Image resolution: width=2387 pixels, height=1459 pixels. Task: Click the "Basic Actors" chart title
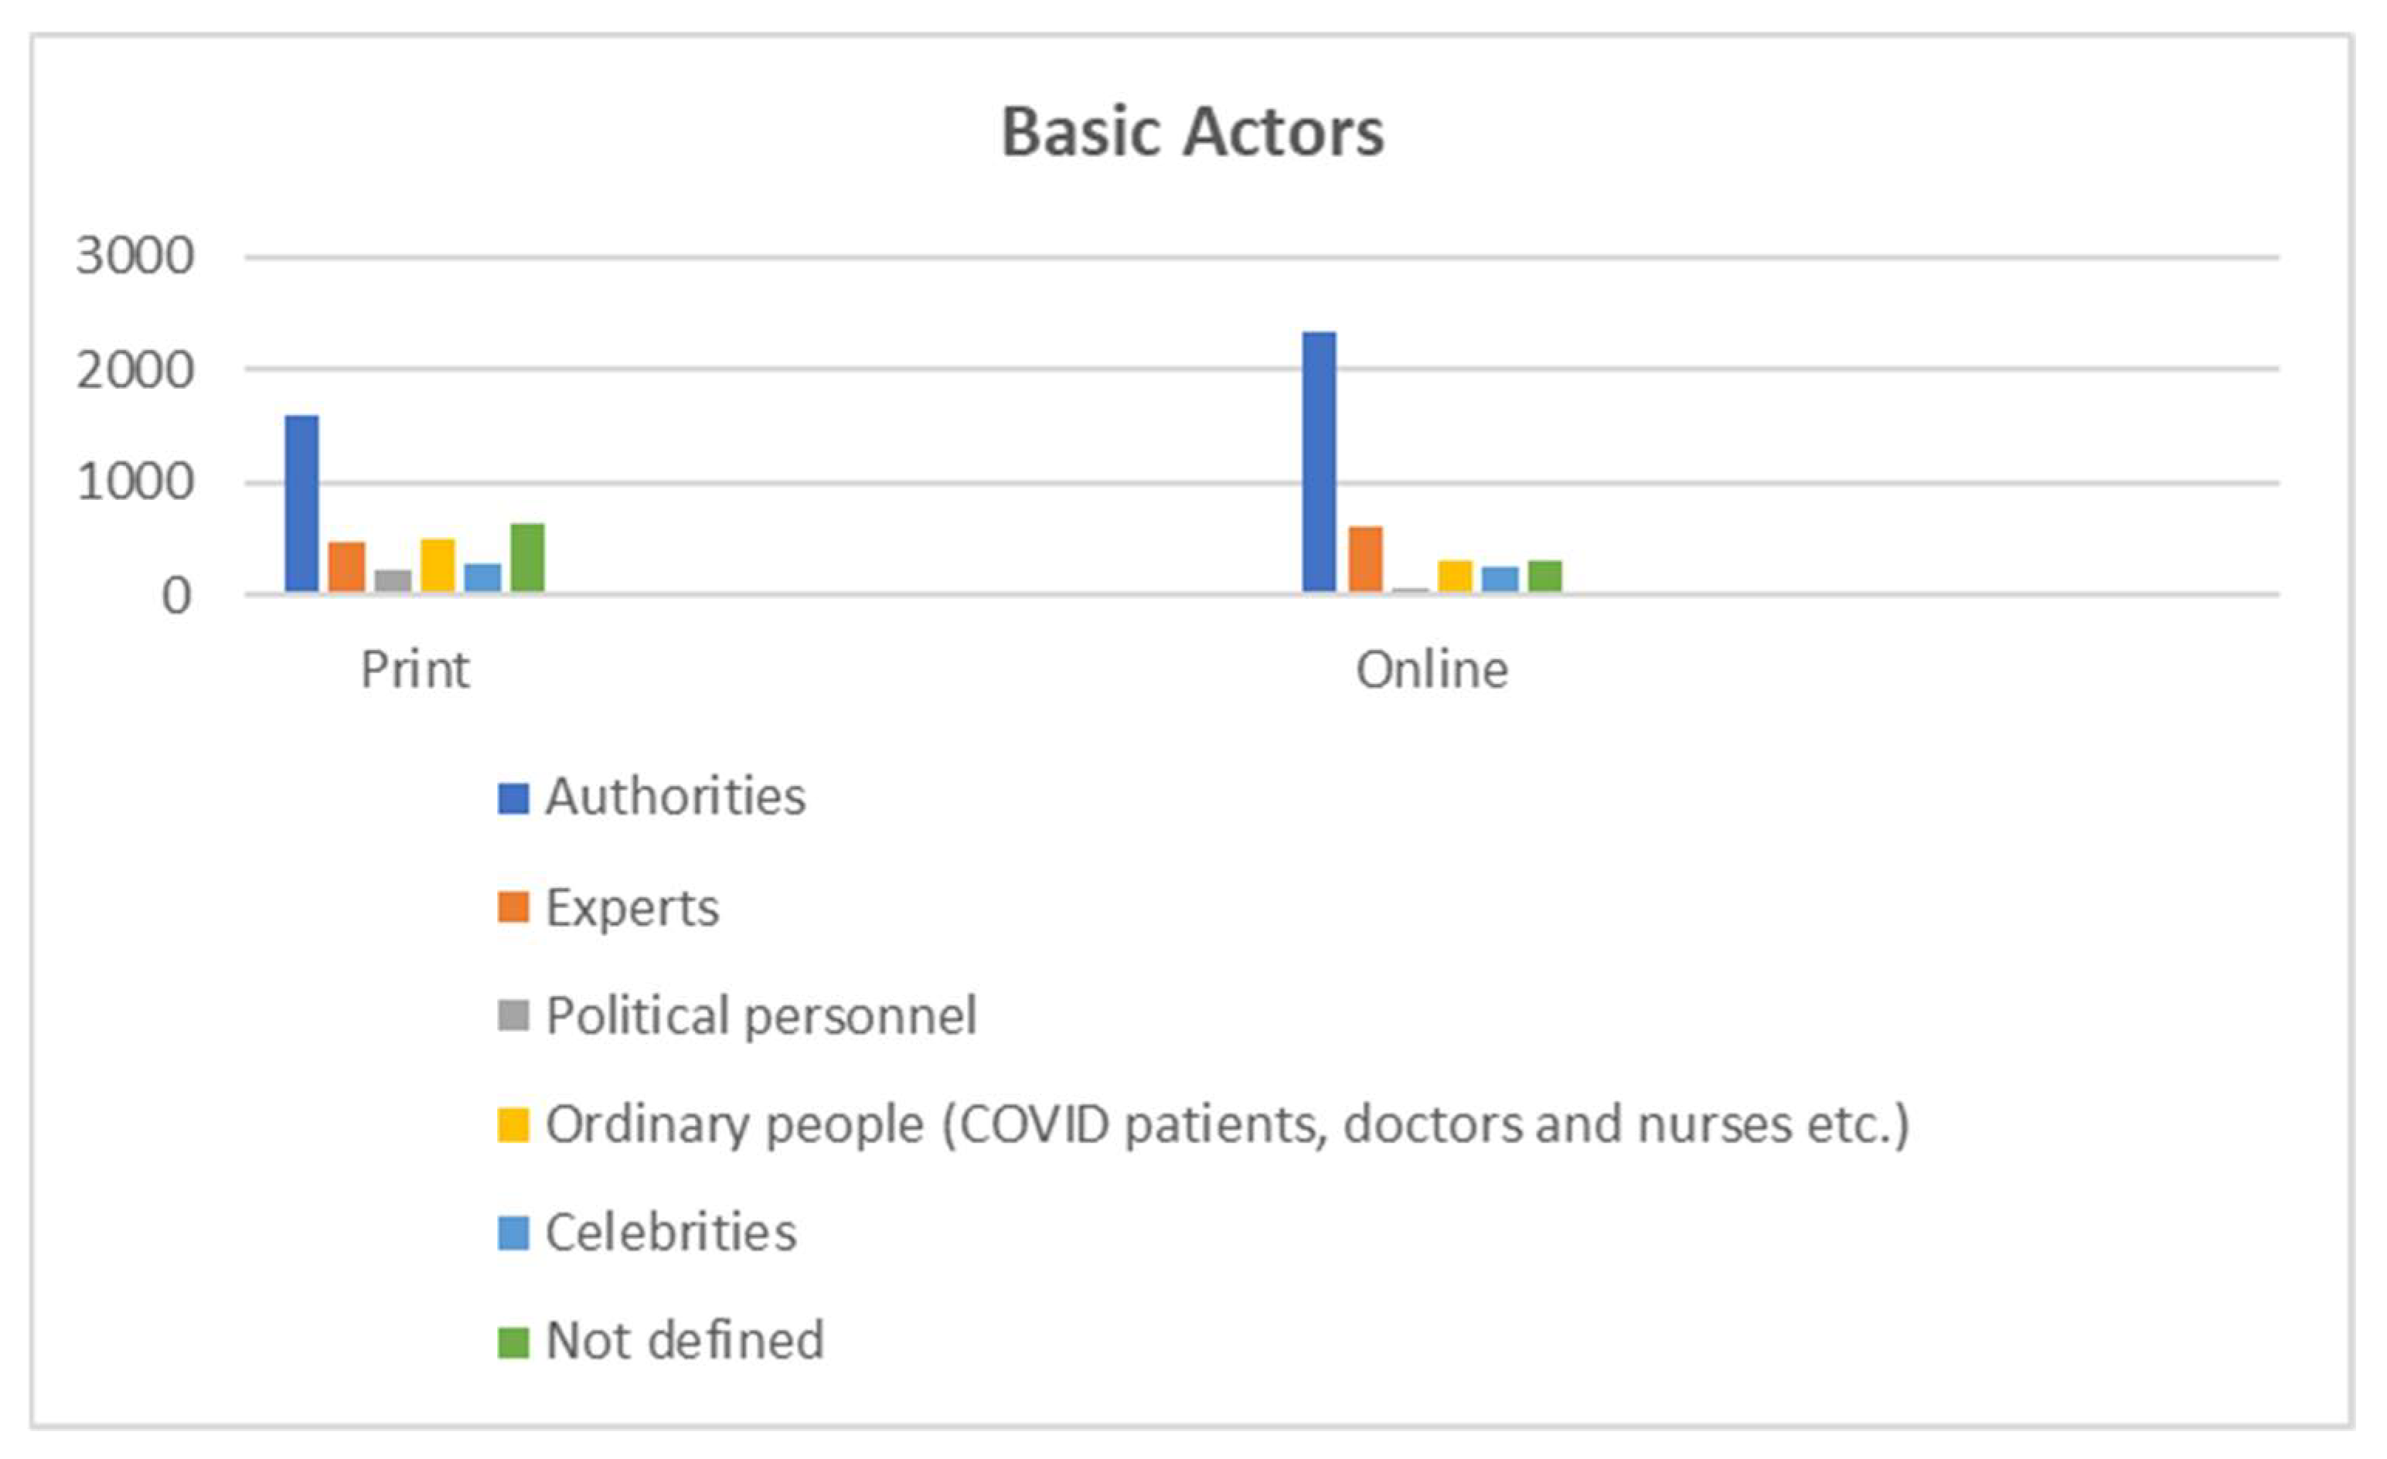point(1191,131)
